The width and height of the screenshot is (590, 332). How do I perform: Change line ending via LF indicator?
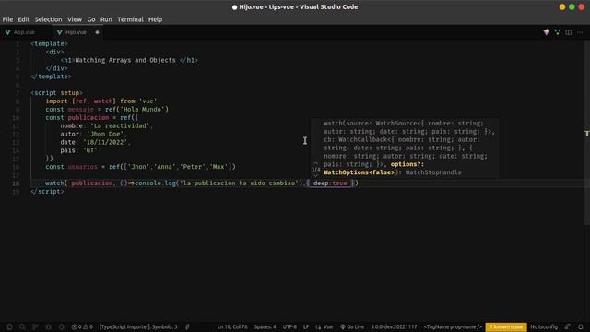(306, 326)
